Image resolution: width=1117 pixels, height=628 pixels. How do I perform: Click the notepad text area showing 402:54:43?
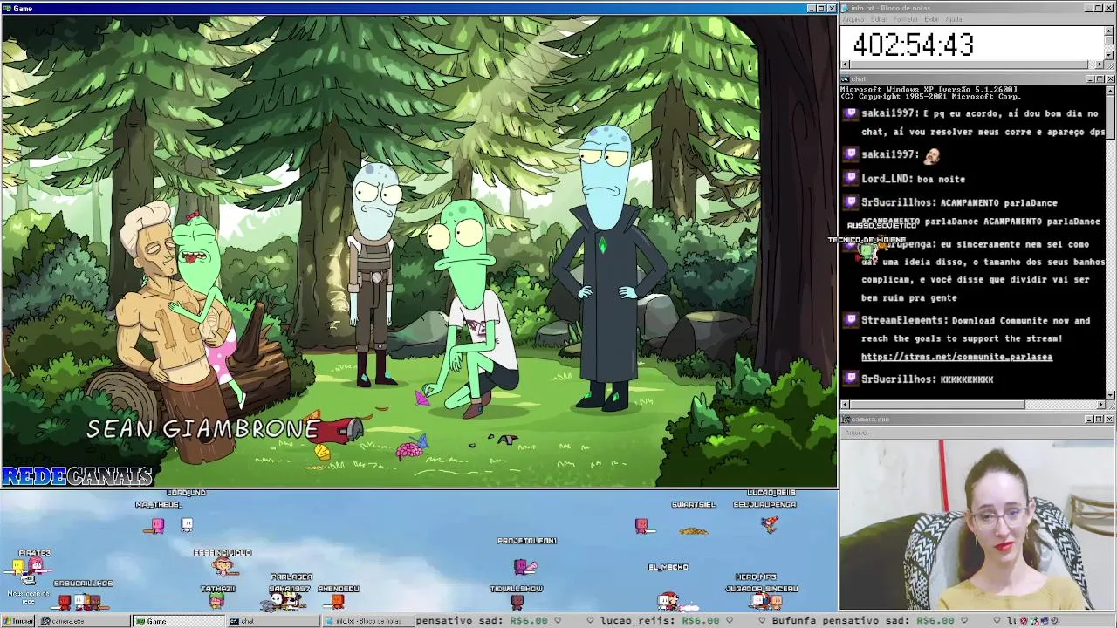coord(971,43)
